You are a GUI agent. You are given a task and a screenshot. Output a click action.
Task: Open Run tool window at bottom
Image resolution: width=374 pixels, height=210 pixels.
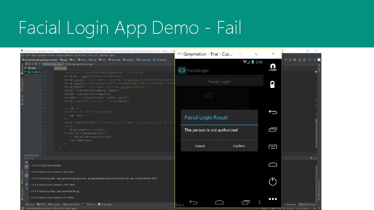(30, 204)
